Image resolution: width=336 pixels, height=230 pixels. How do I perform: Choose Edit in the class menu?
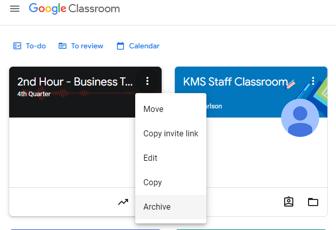pyautogui.click(x=171, y=158)
